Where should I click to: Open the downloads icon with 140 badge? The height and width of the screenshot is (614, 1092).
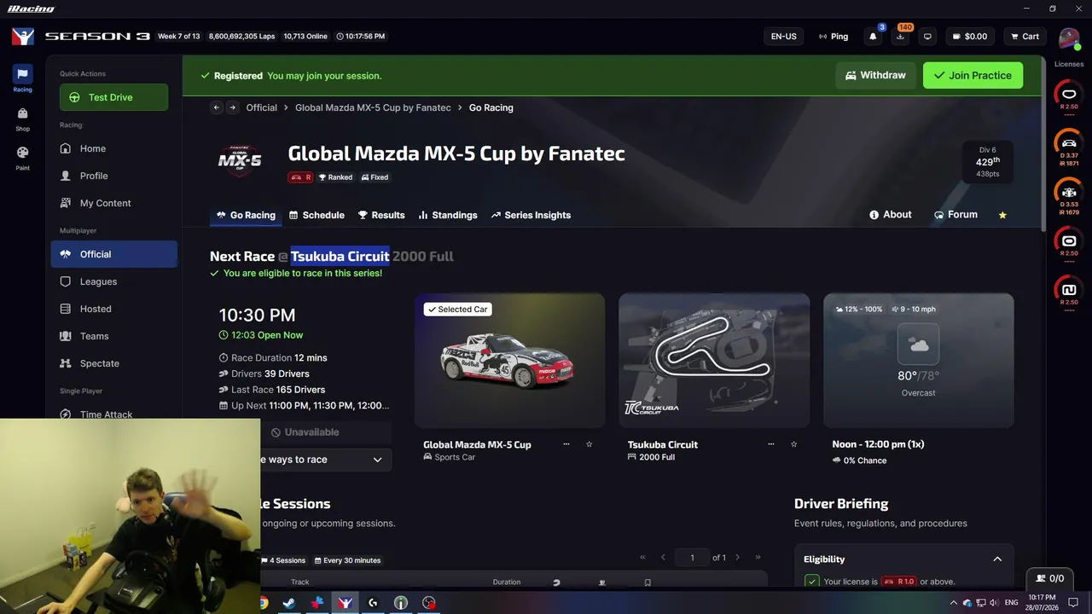pyautogui.click(x=900, y=37)
